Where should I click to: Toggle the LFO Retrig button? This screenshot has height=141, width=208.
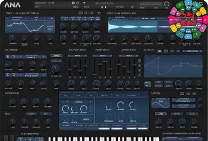[x=177, y=114]
